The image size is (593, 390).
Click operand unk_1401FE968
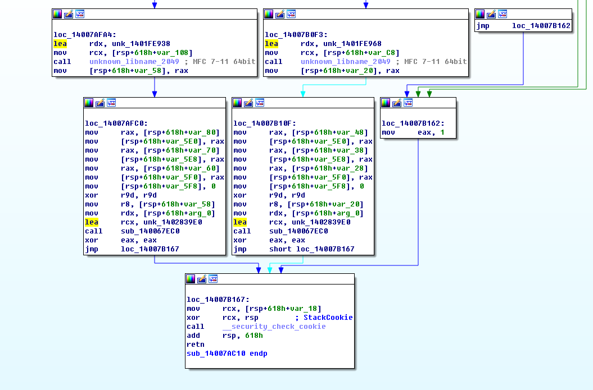pyautogui.click(x=352, y=44)
